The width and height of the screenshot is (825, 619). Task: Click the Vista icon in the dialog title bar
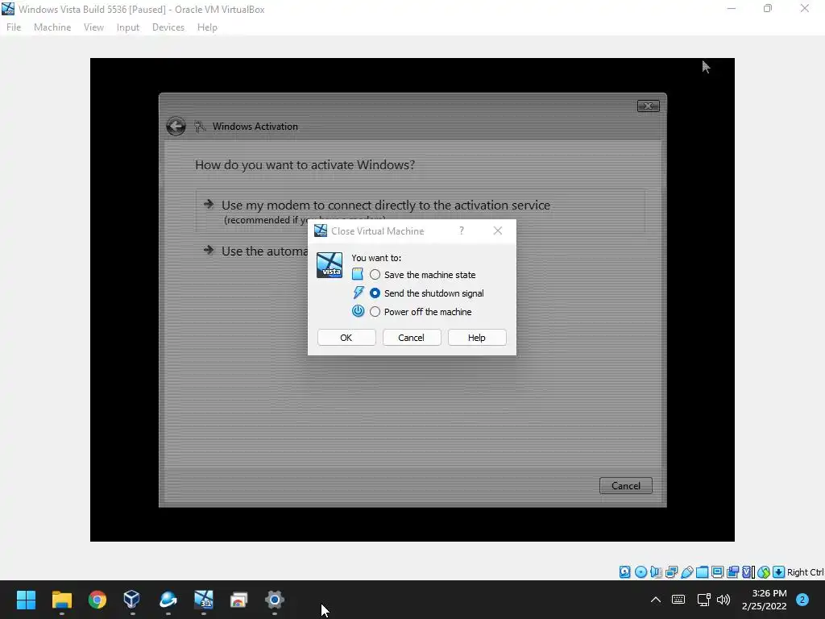pyautogui.click(x=321, y=231)
